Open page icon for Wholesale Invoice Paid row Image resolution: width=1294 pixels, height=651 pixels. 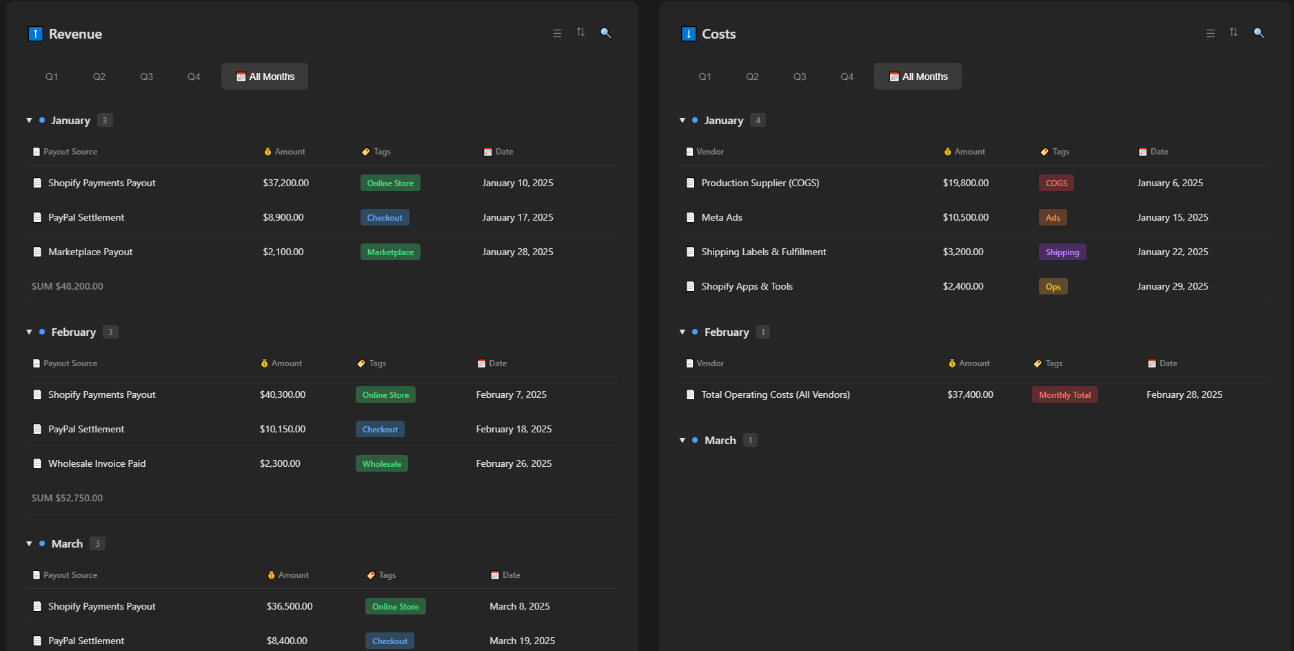click(x=37, y=463)
